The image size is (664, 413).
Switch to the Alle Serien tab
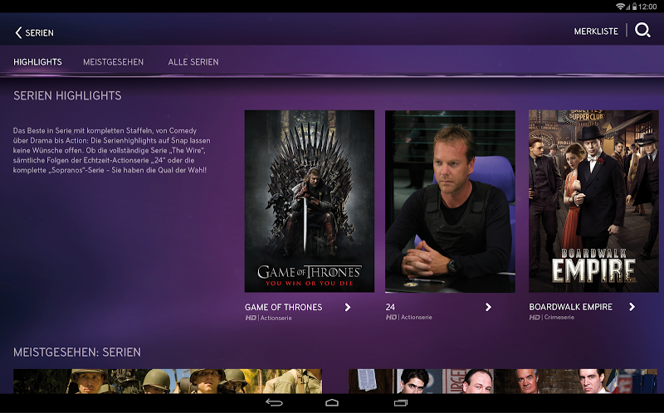point(193,61)
